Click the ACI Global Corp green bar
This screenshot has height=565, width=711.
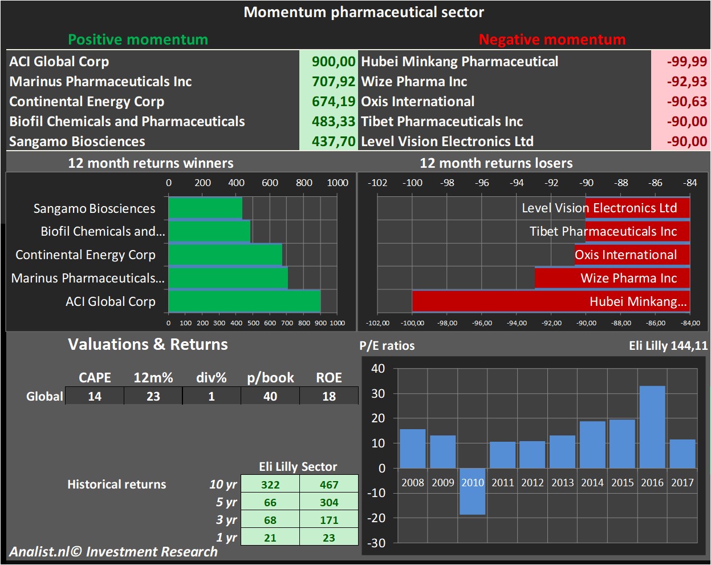tap(244, 301)
